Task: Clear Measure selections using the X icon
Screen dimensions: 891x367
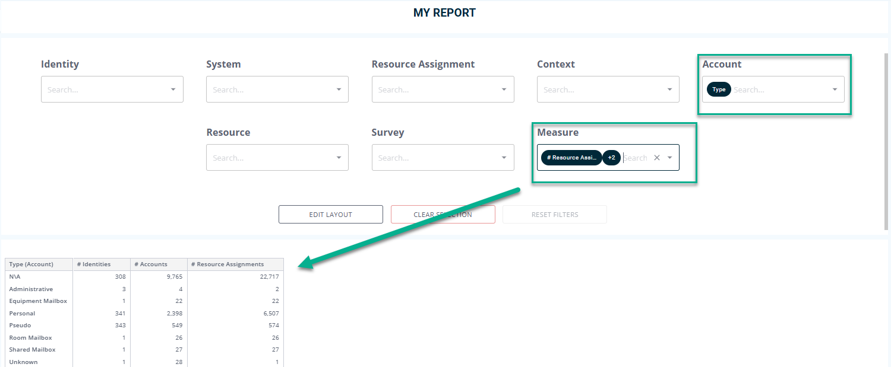Action: click(656, 157)
